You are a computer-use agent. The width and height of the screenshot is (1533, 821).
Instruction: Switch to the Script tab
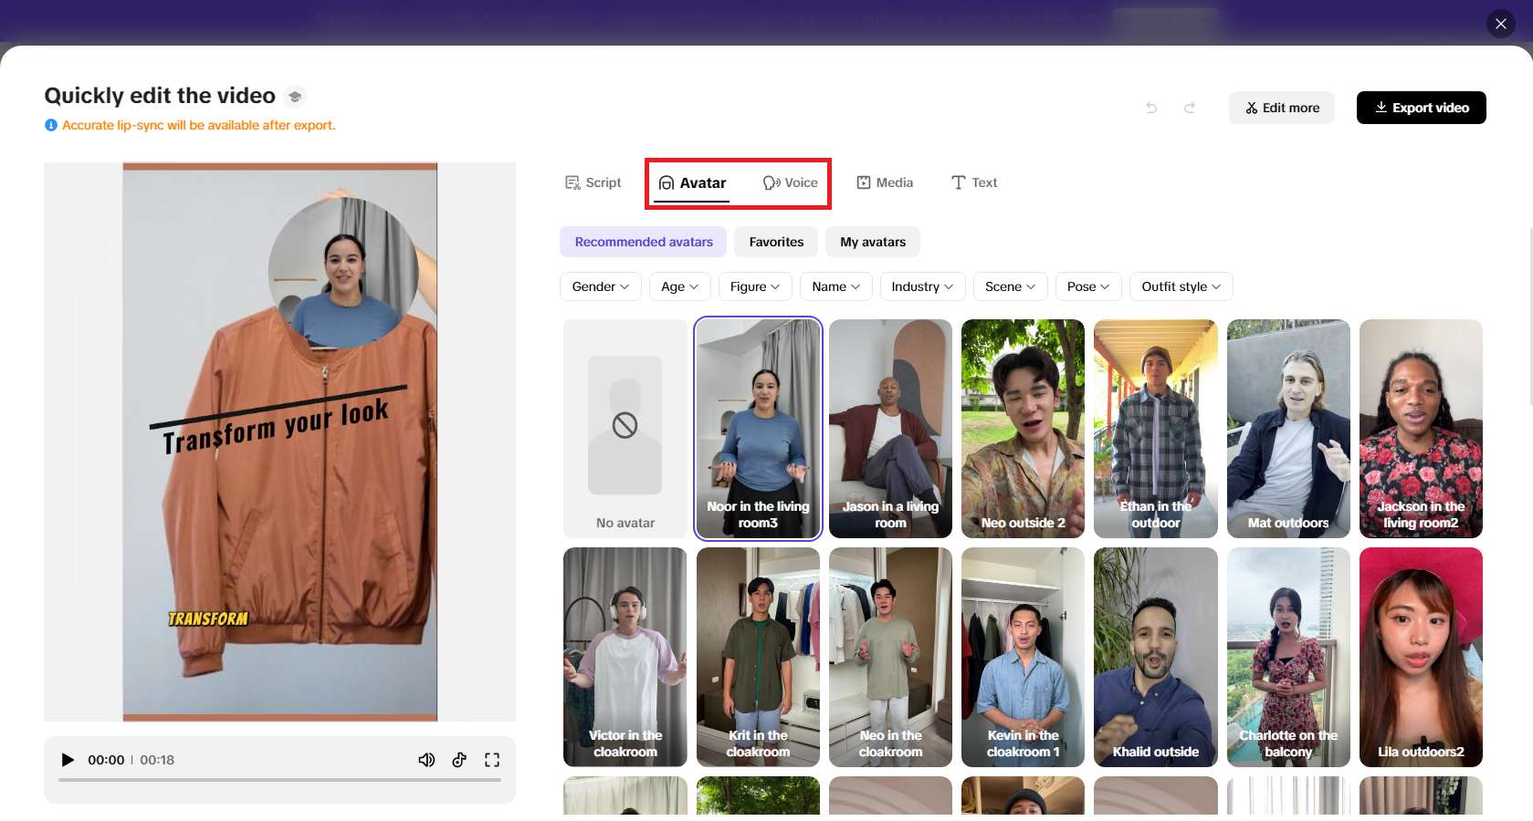pos(593,182)
